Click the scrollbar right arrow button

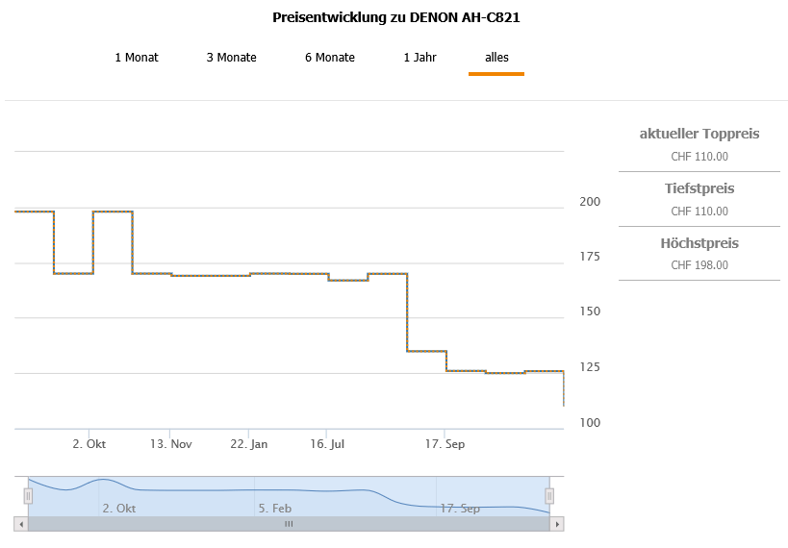coord(557,524)
